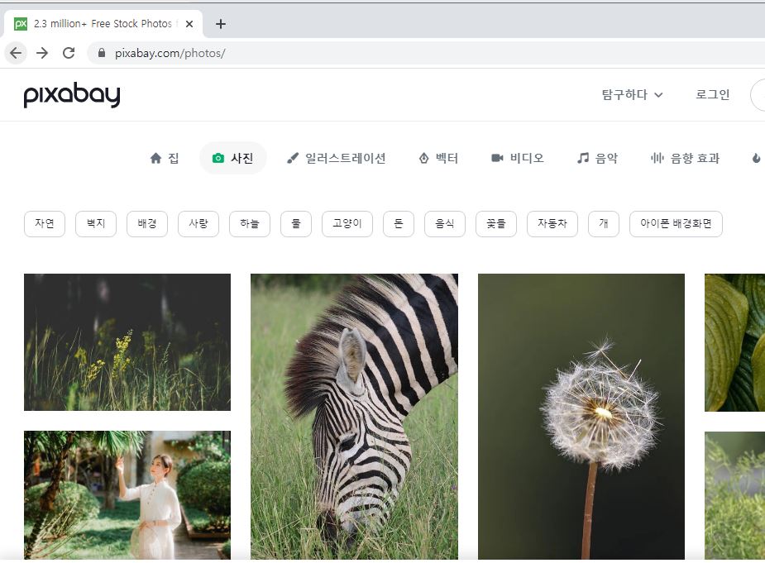This screenshot has width=765, height=563.
Task: Open the 음악 music tab
Action: pos(597,158)
